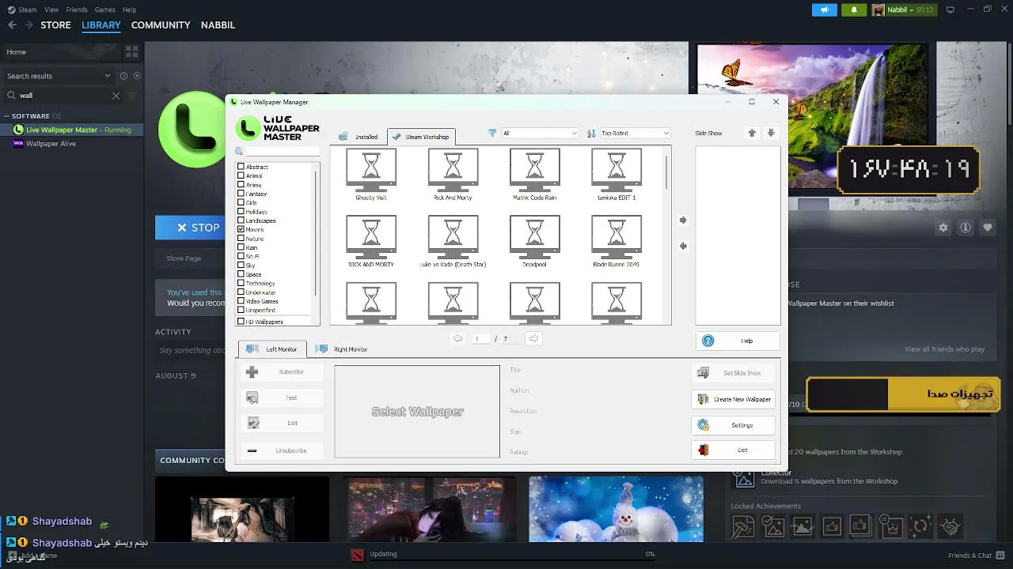The width and height of the screenshot is (1013, 569).
Task: Favorite the game with heart icon
Action: coord(988,228)
